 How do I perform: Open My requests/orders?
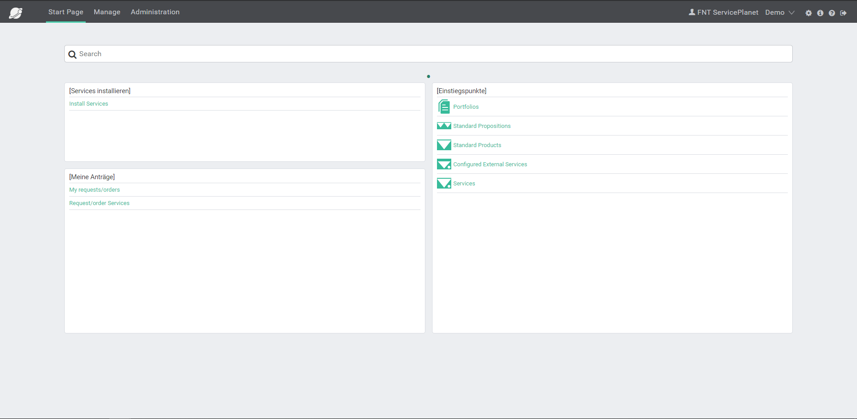[x=94, y=189]
